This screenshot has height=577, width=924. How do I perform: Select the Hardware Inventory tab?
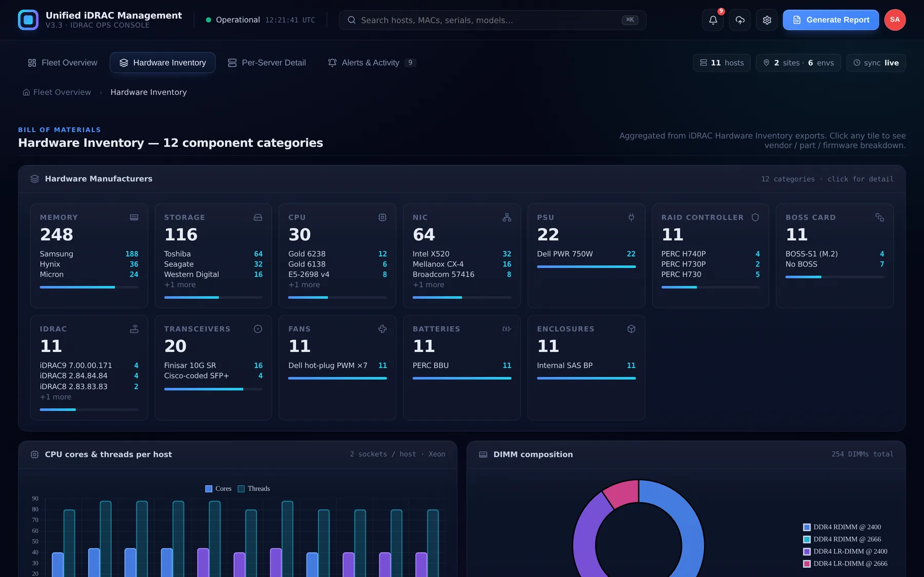(163, 63)
